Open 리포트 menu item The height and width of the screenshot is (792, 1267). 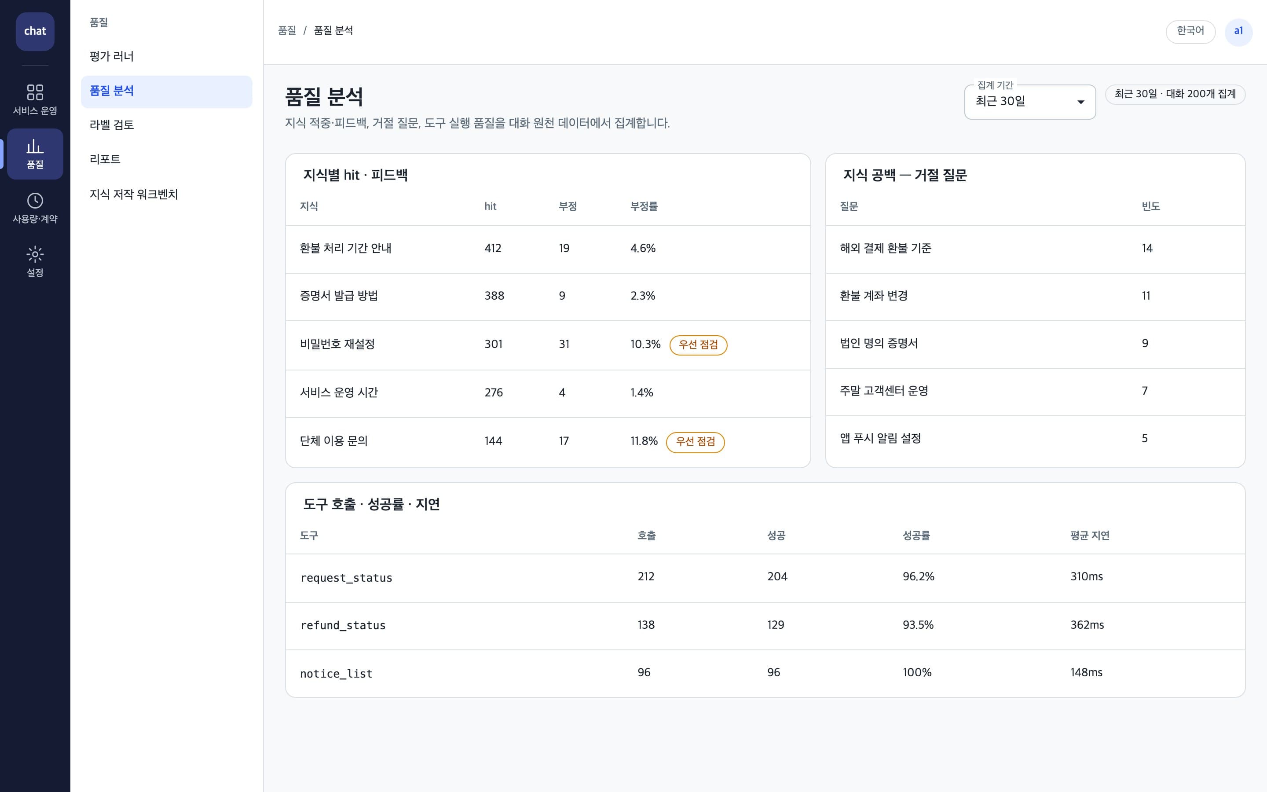(166, 159)
